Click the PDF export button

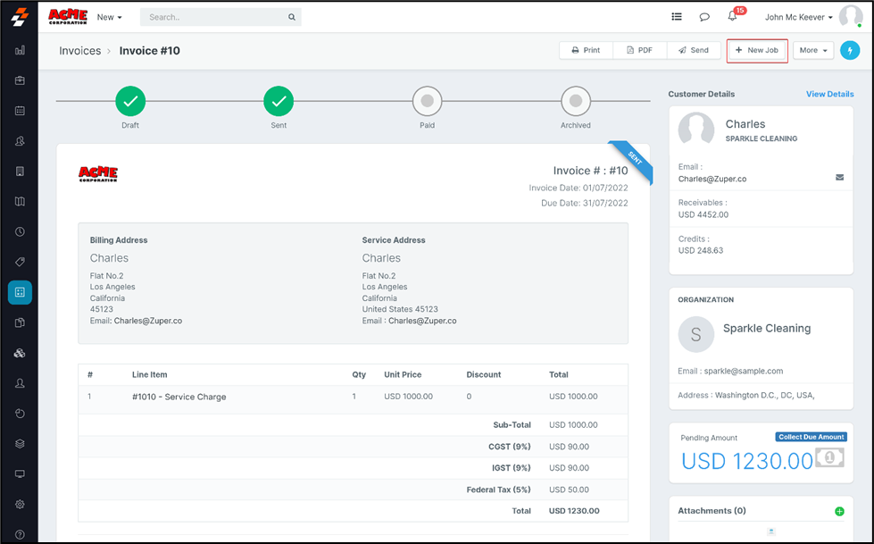pos(639,51)
